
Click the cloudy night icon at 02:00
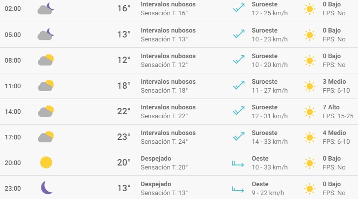point(46,9)
